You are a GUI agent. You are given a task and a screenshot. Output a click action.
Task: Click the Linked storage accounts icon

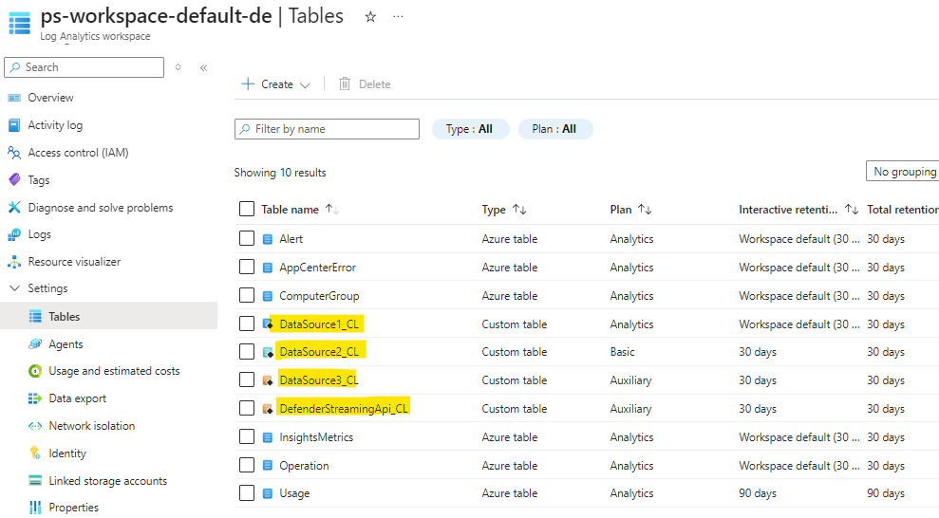tap(35, 480)
